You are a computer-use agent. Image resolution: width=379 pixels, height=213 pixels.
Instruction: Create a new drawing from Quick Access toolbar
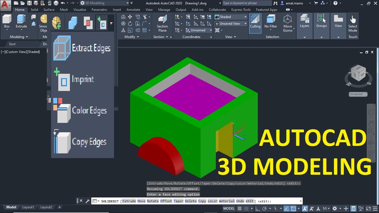pos(16,3)
